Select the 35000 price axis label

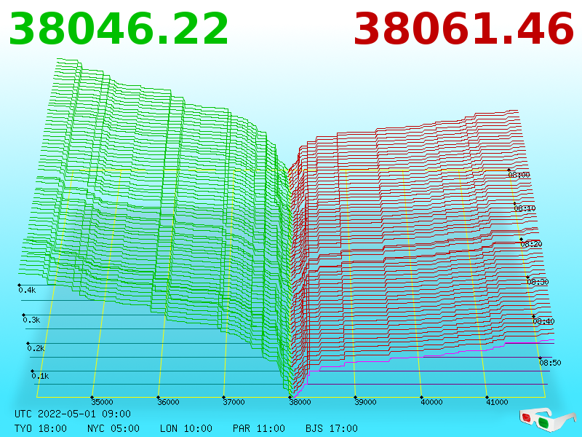[102, 402]
